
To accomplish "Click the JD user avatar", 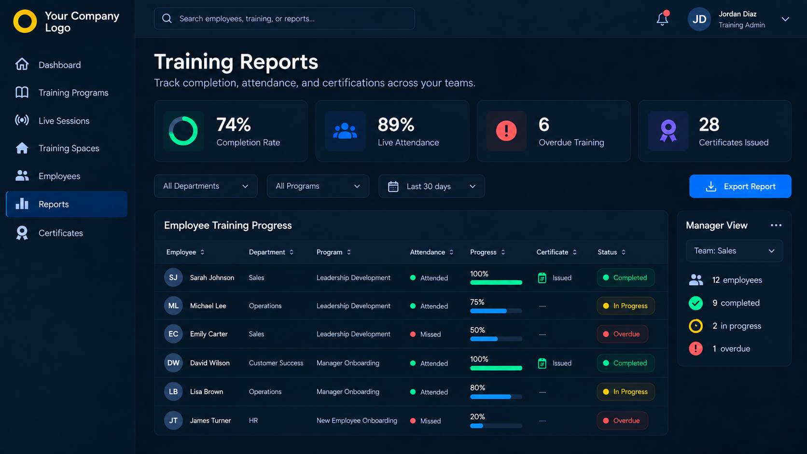I will (x=699, y=19).
